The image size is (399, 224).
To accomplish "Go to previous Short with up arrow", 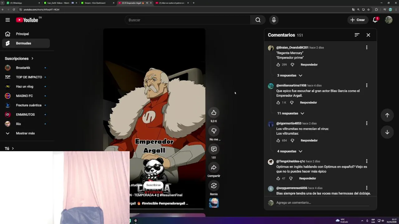I will (x=387, y=115).
